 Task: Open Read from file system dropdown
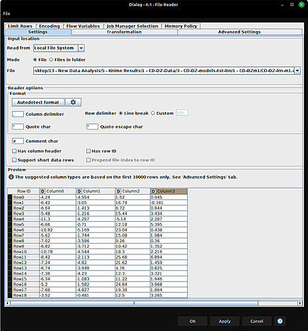(x=81, y=48)
